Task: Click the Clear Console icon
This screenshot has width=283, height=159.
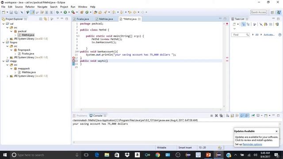Action: (227, 116)
